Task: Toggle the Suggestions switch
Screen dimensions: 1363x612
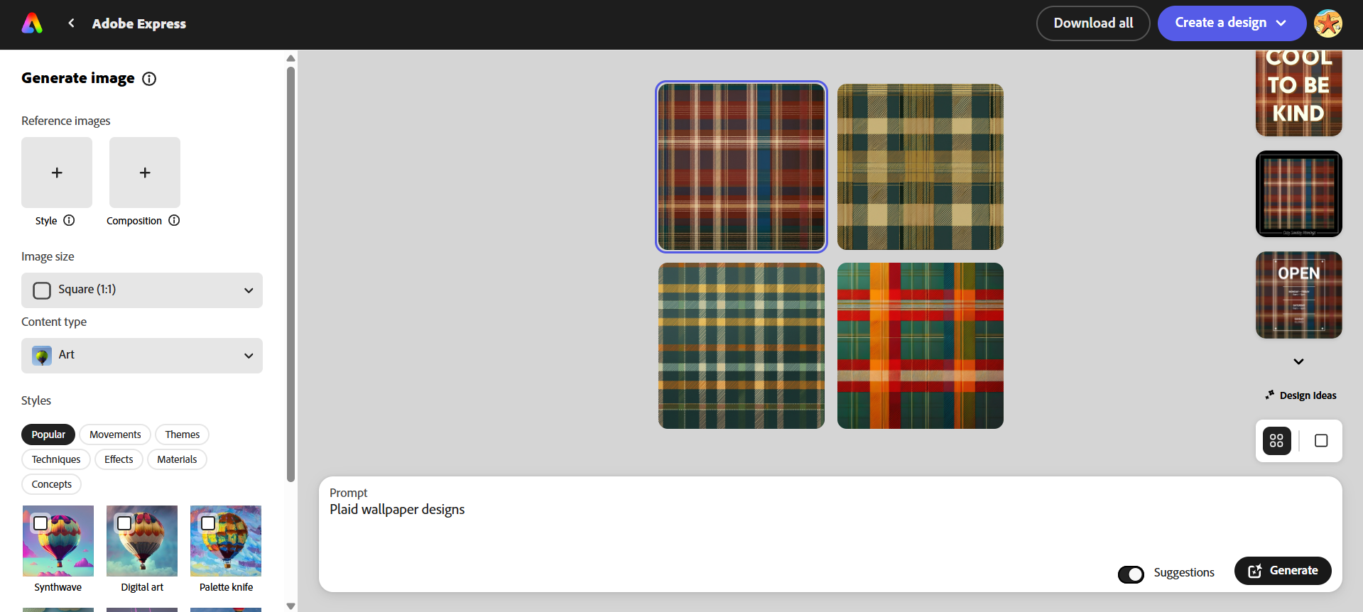Action: [1131, 574]
